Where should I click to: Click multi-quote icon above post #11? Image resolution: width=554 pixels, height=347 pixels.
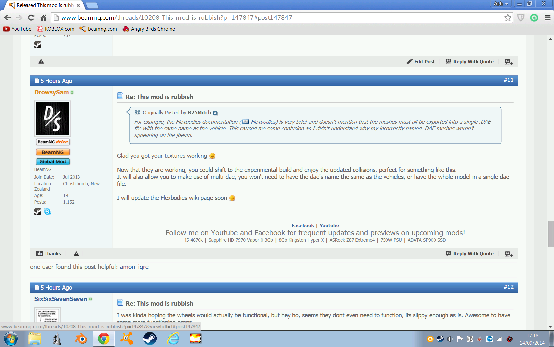[x=509, y=62]
